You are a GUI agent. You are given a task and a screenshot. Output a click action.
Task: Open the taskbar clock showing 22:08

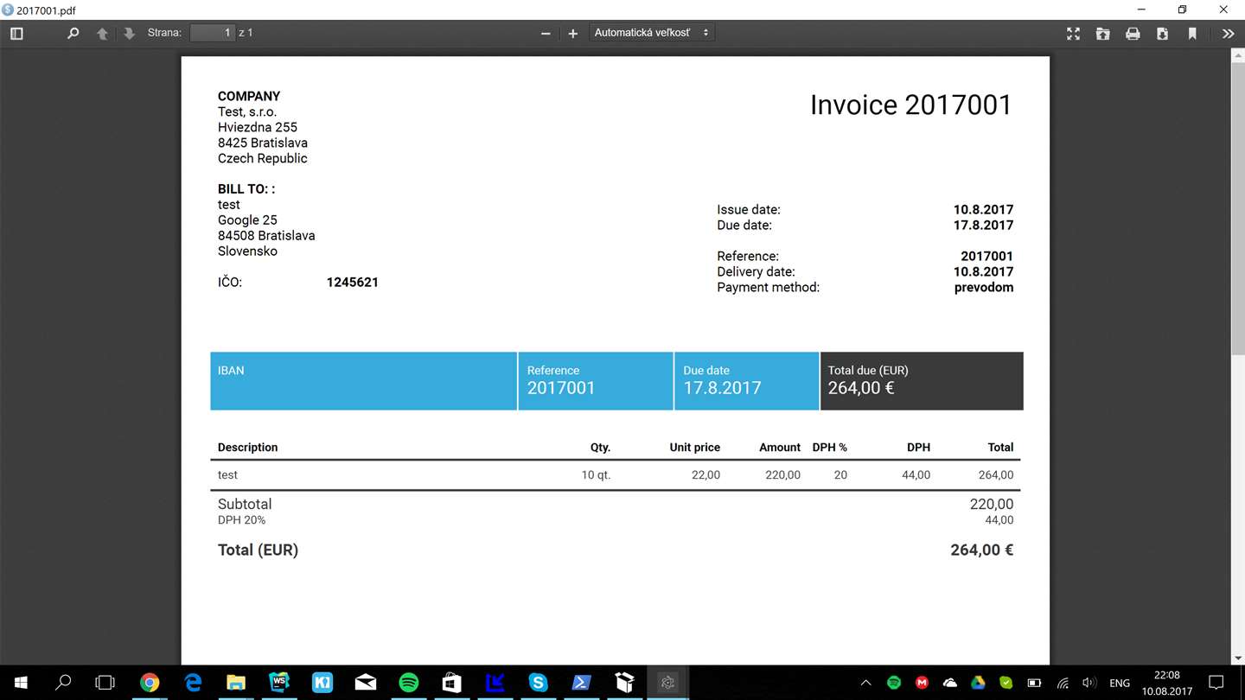(1167, 683)
